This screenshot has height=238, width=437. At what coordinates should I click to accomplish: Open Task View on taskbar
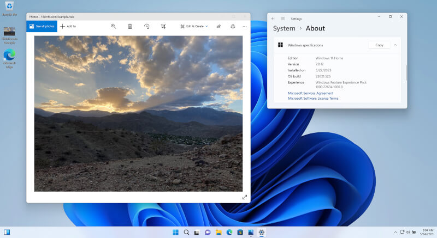point(197,233)
